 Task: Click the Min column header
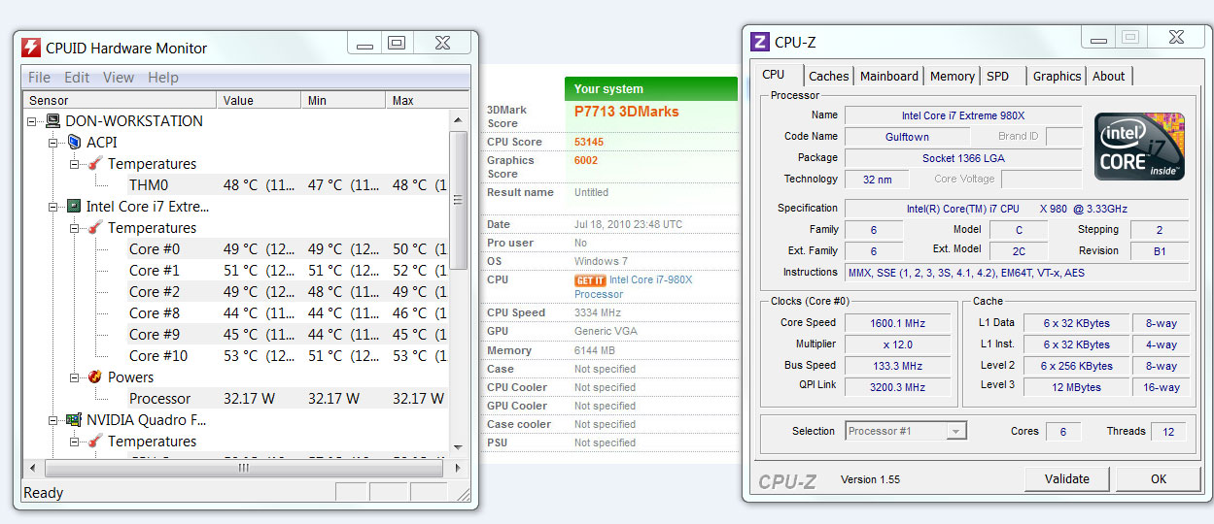[x=344, y=100]
